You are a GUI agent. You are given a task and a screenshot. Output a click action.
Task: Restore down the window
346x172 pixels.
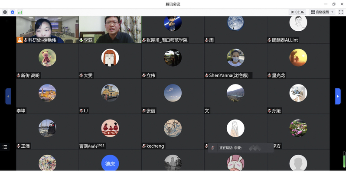tap(334, 4)
